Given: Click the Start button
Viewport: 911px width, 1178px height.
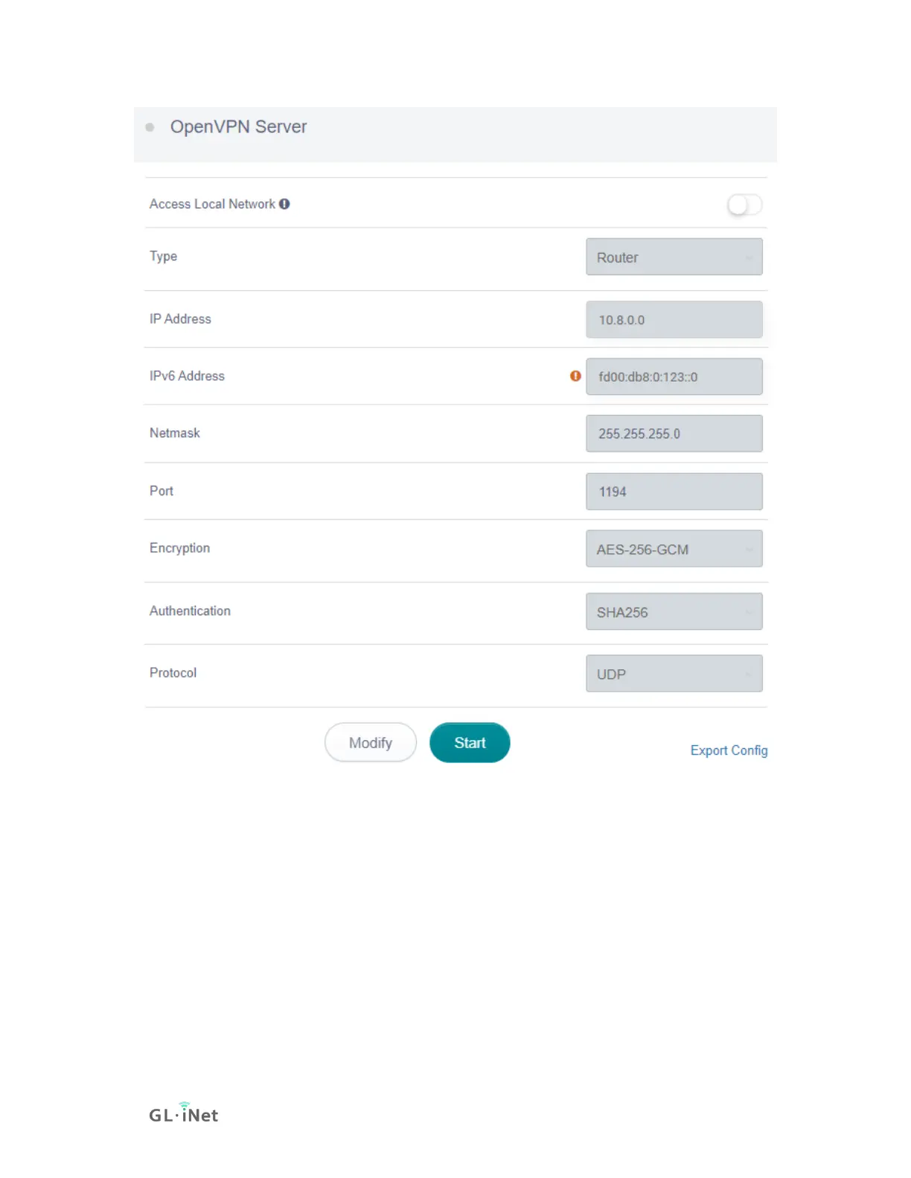Looking at the screenshot, I should (x=470, y=742).
